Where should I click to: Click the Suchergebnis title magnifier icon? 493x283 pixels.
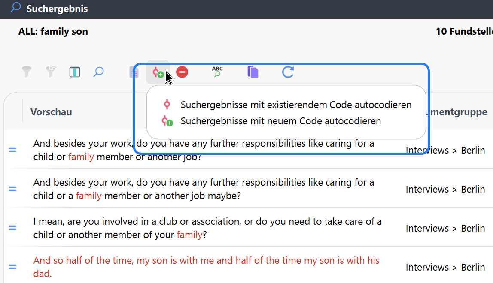(x=15, y=8)
